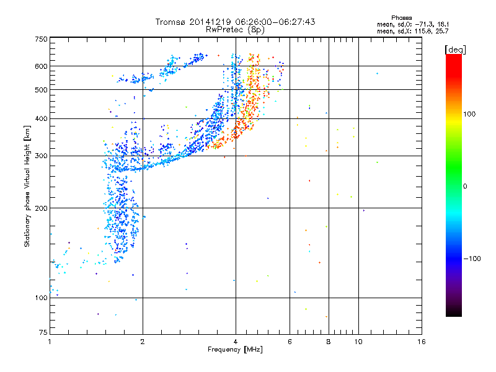Click the y-axis tick label '100'

[41, 298]
